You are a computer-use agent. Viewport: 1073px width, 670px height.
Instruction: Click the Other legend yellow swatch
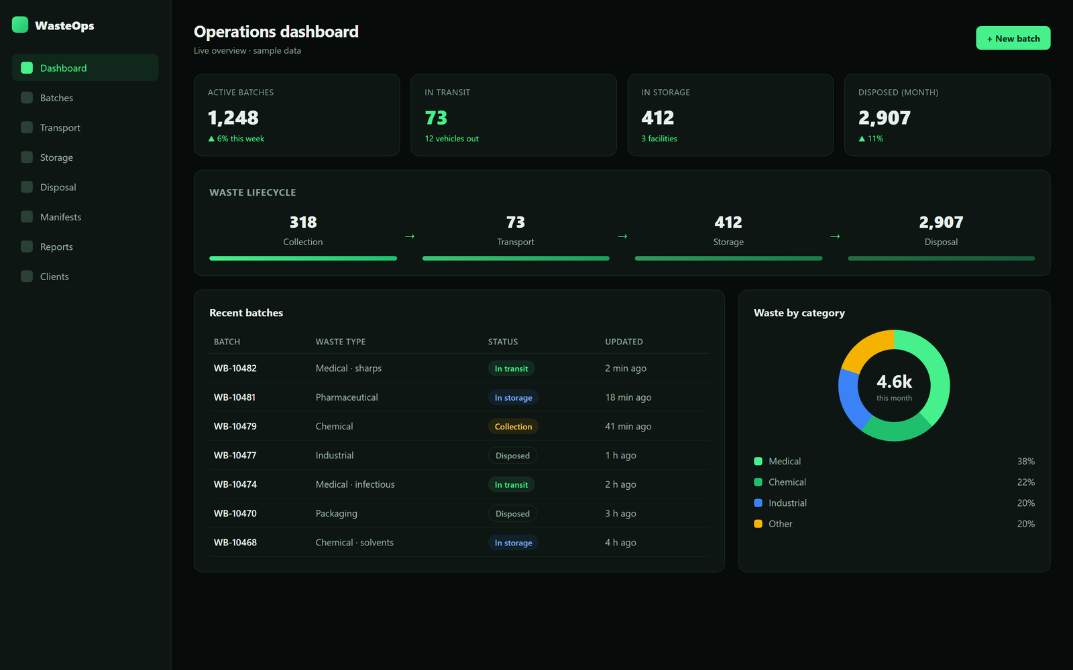[x=758, y=523]
